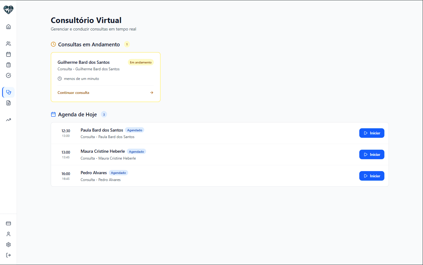The image size is (423, 265).
Task: Click the credit card billing icon
Action: (x=8, y=223)
